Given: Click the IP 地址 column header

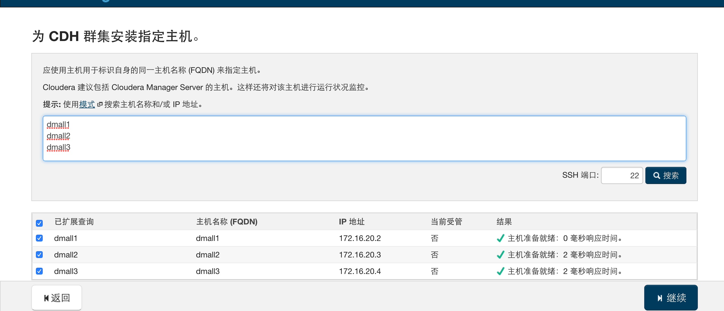Looking at the screenshot, I should 352,222.
